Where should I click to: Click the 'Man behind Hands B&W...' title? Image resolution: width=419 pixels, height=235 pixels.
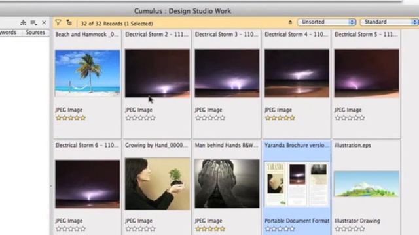click(227, 145)
